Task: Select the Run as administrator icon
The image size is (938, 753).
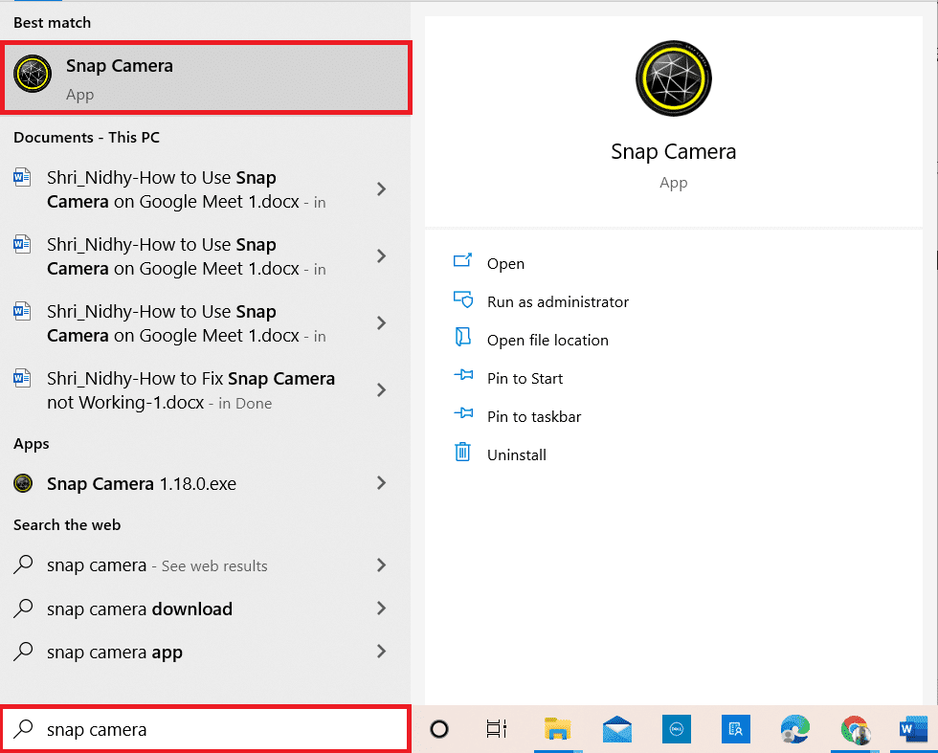Action: tap(462, 301)
